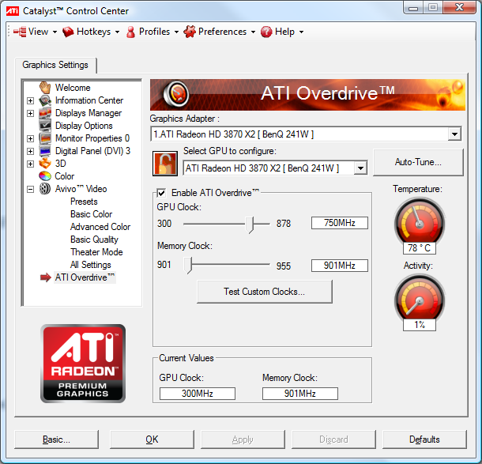The height and width of the screenshot is (464, 482).
Task: Select ATI Overdrive tree item label
Action: tap(85, 277)
